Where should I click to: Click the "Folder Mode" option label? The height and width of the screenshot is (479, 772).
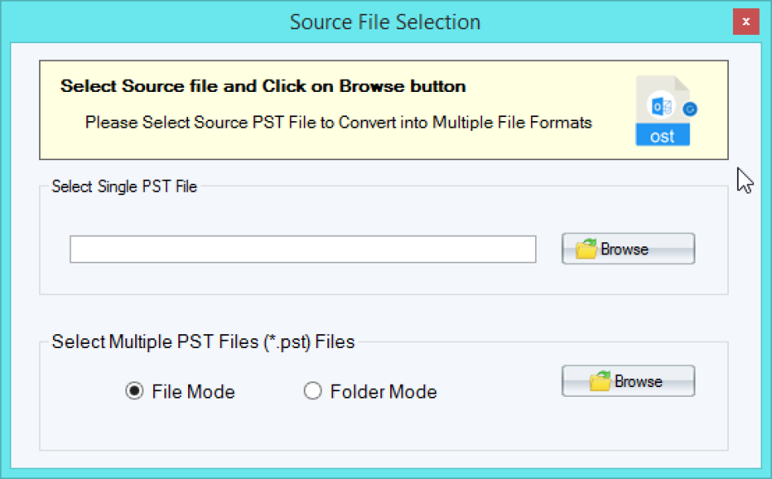pos(384,392)
